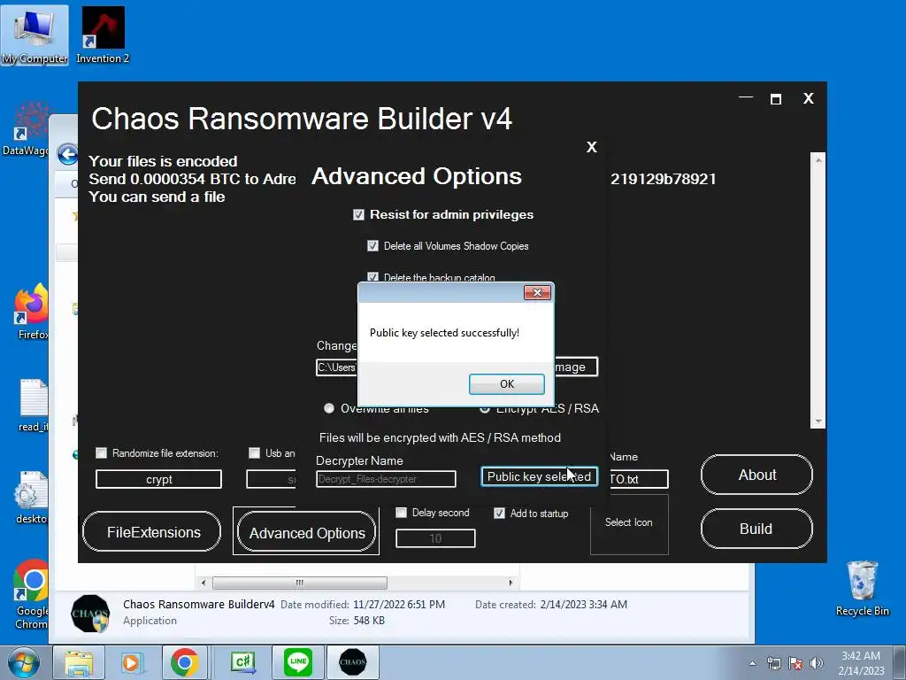Toggle the Add to startup checkbox
906x680 pixels.
click(499, 513)
